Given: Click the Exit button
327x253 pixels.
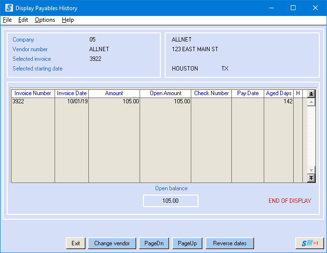Looking at the screenshot, I should coord(76,243).
